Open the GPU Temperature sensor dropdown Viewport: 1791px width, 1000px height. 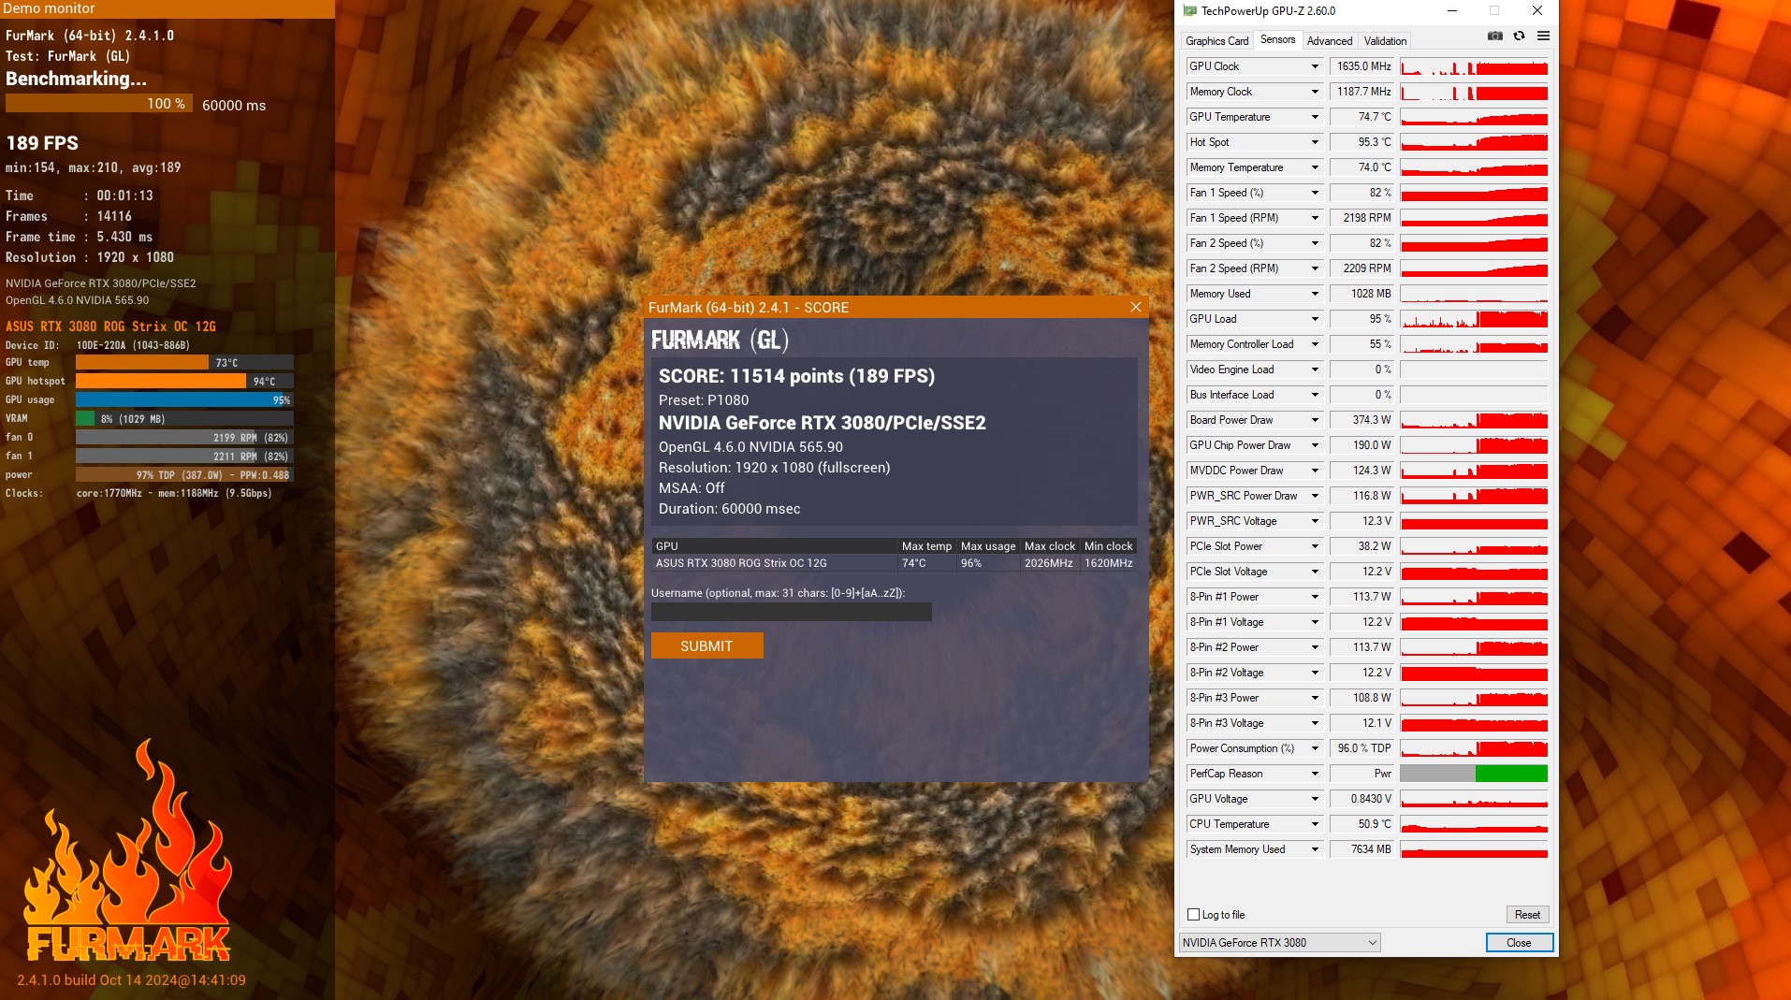pos(1315,117)
